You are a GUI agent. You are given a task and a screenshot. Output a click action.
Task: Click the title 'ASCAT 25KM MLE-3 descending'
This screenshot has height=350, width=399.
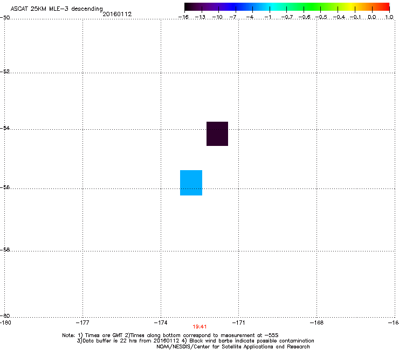[57, 9]
